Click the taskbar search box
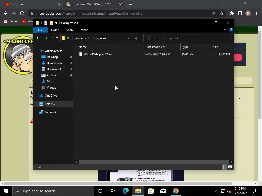Screen dimensions: 262x196 53,191
